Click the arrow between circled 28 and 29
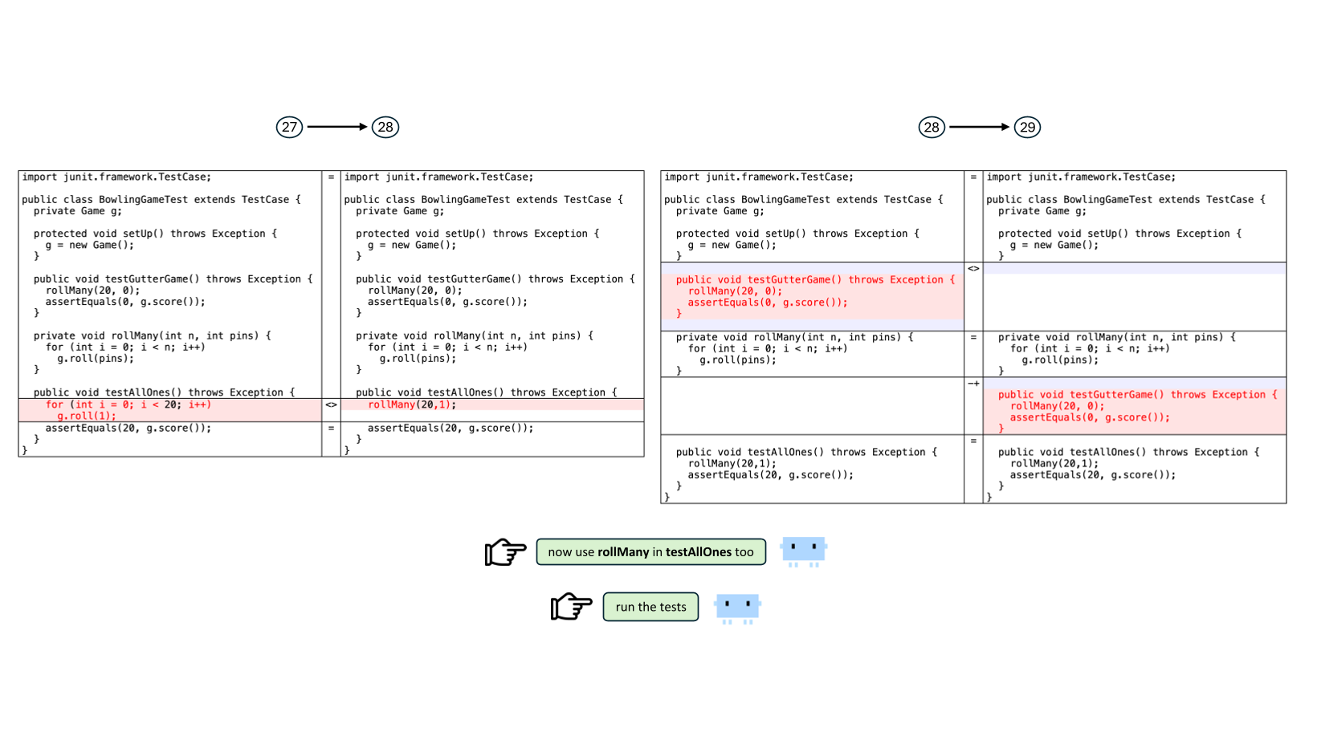This screenshot has width=1317, height=740. point(979,127)
